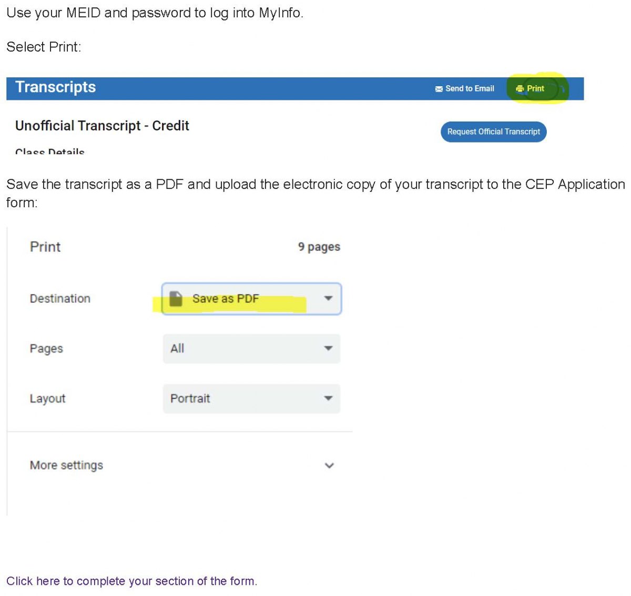Open the Layout dropdown showing Portrait
The image size is (631, 596).
(251, 399)
